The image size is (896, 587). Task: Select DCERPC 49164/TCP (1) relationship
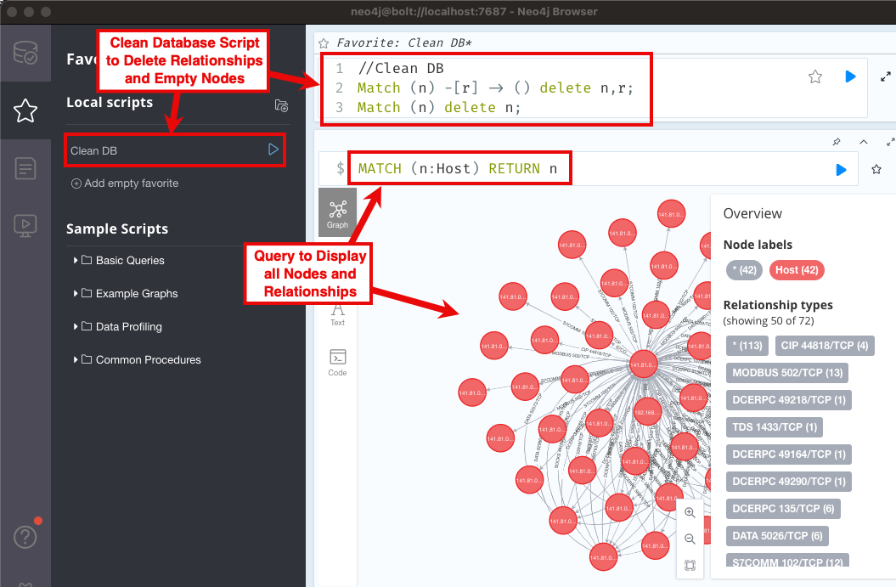(789, 454)
